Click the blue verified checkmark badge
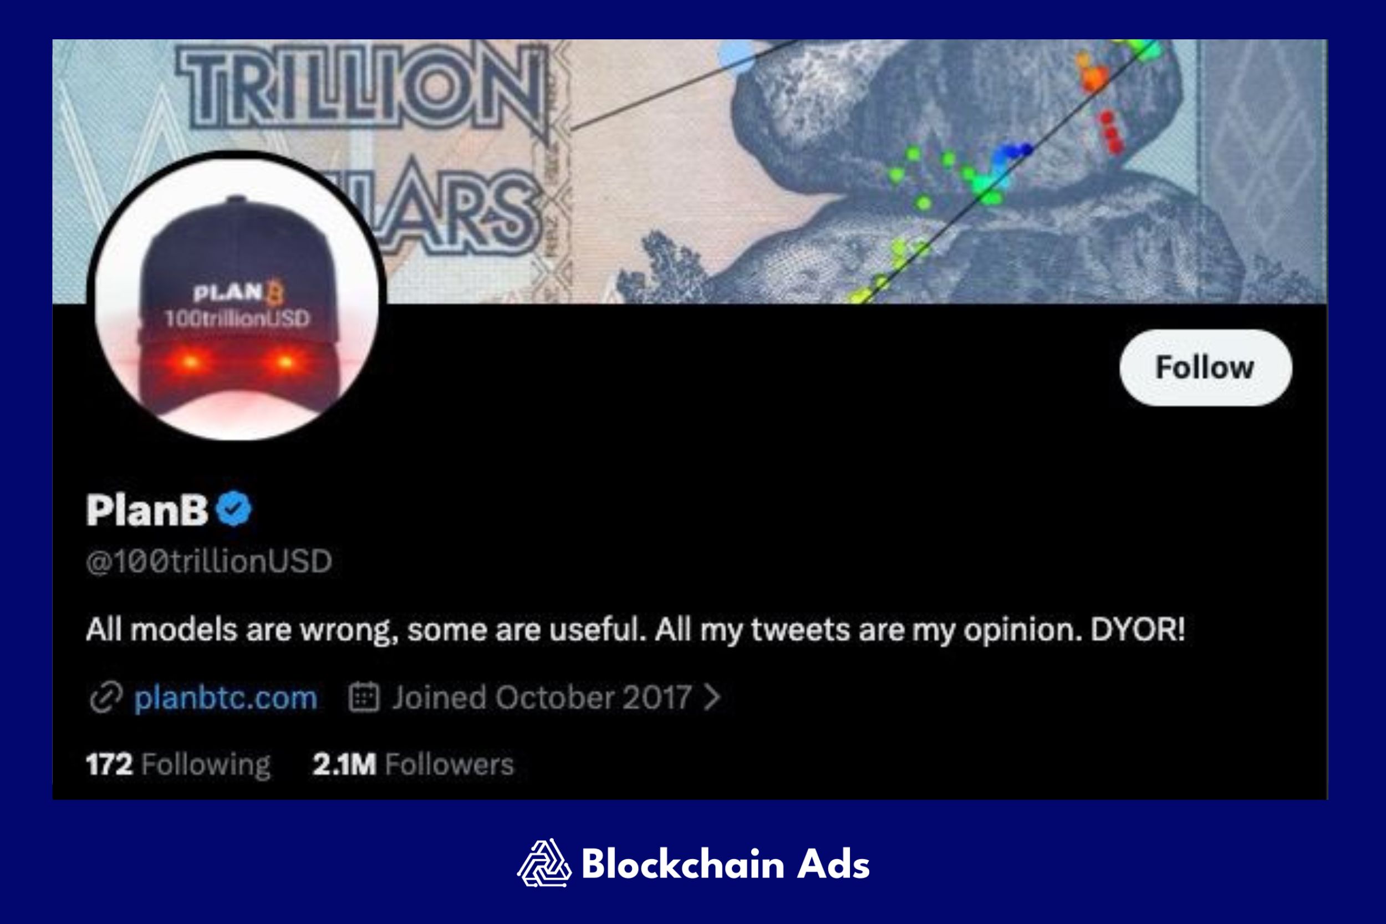 click(233, 508)
